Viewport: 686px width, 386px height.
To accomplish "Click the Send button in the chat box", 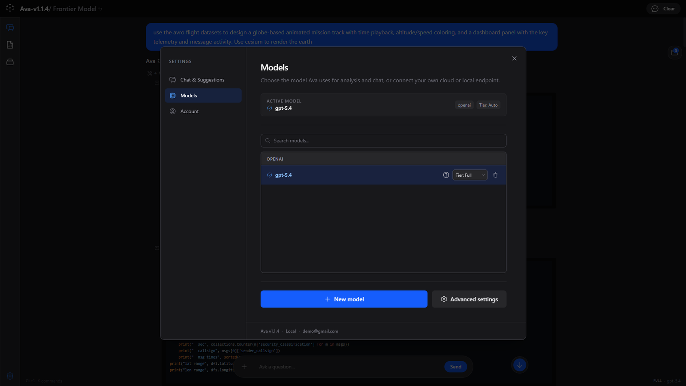I will pyautogui.click(x=456, y=367).
